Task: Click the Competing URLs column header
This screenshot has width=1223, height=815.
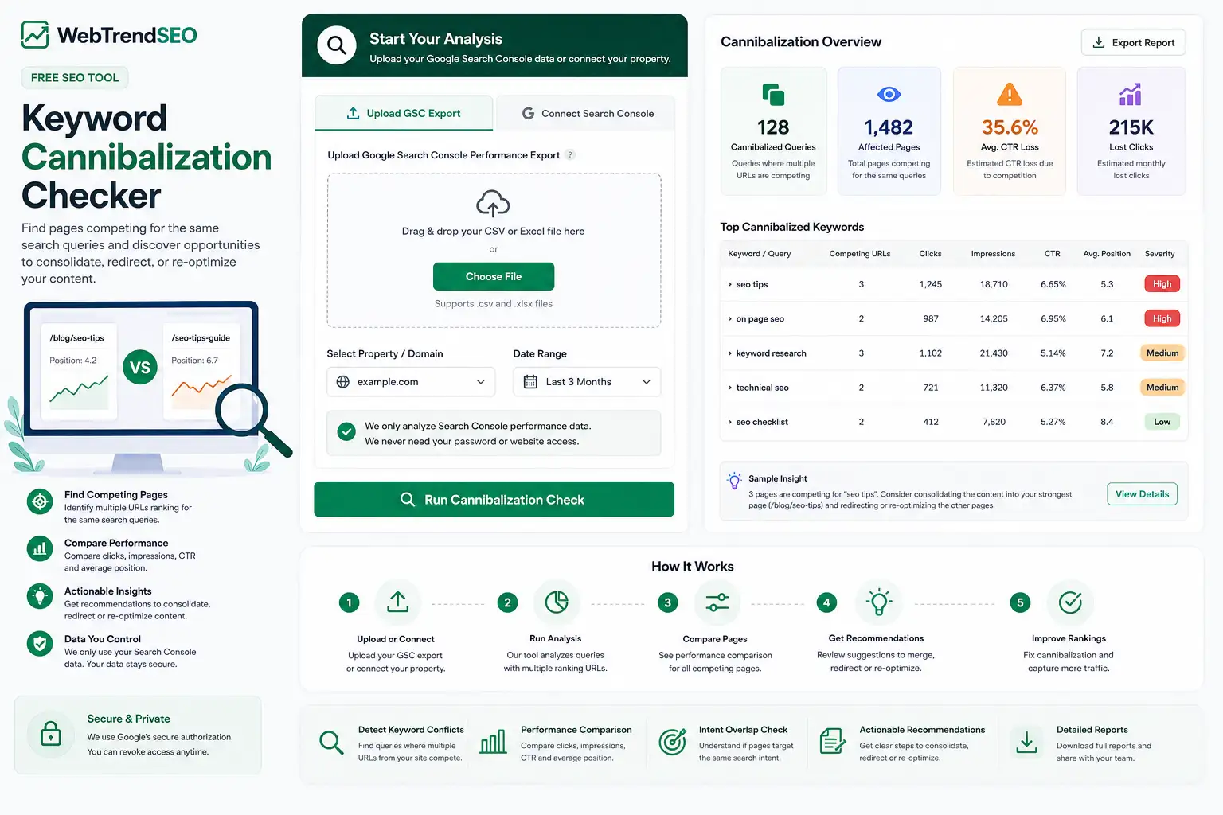Action: [x=860, y=254]
